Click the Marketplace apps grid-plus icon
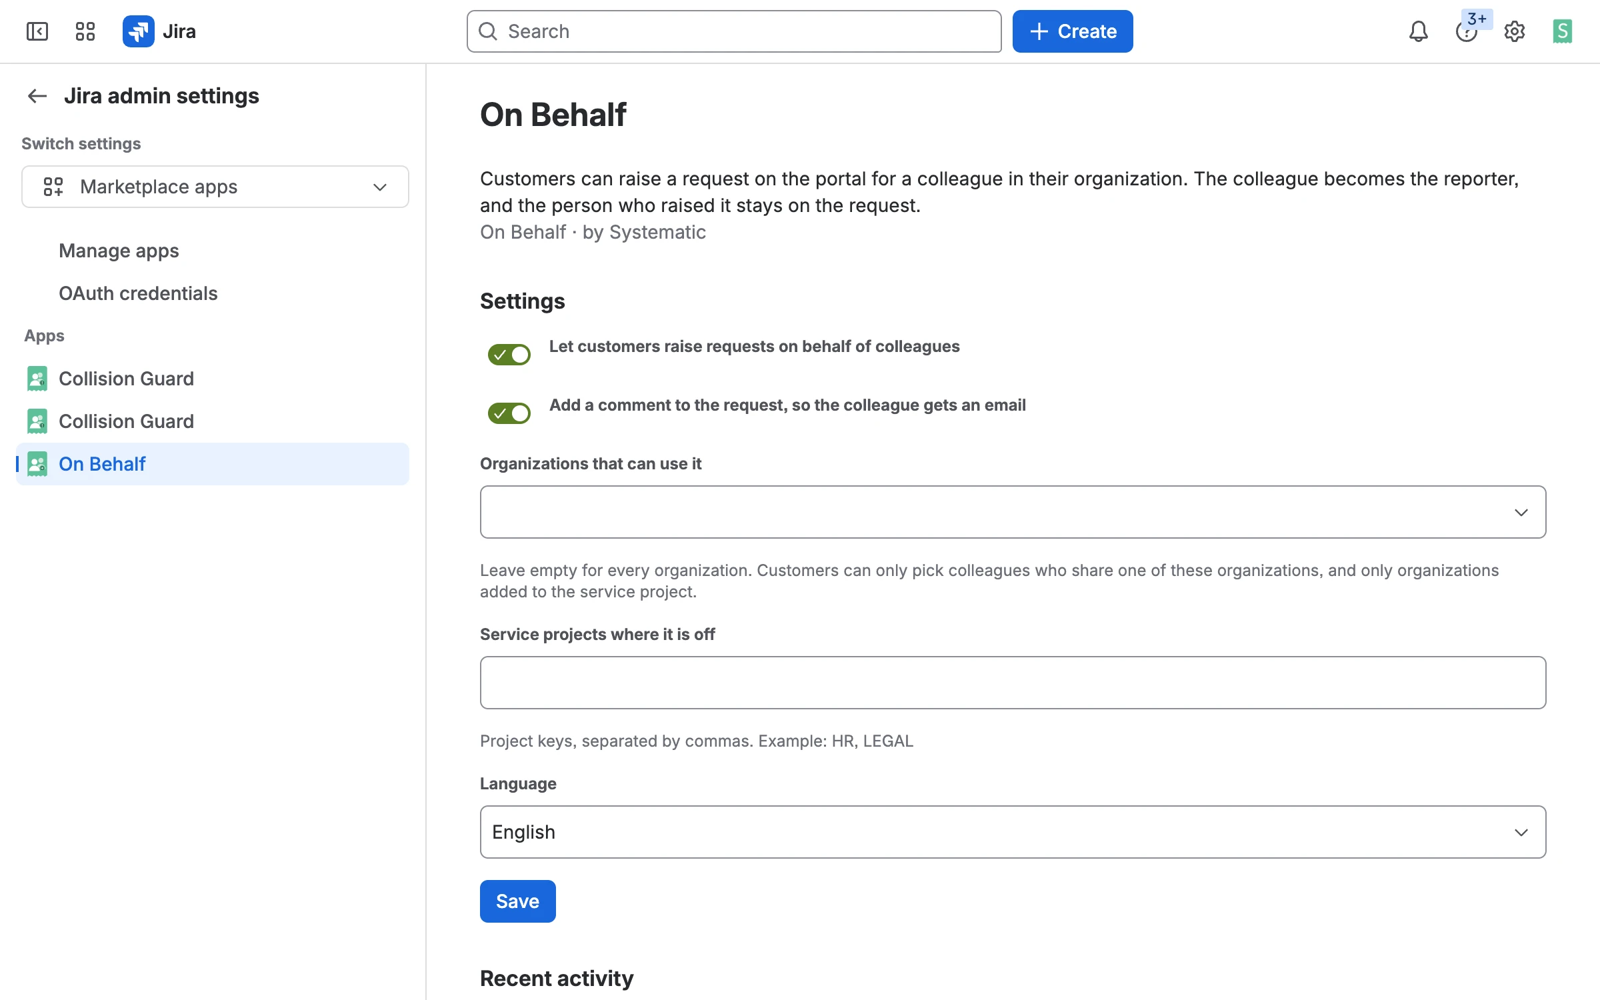 tap(53, 187)
